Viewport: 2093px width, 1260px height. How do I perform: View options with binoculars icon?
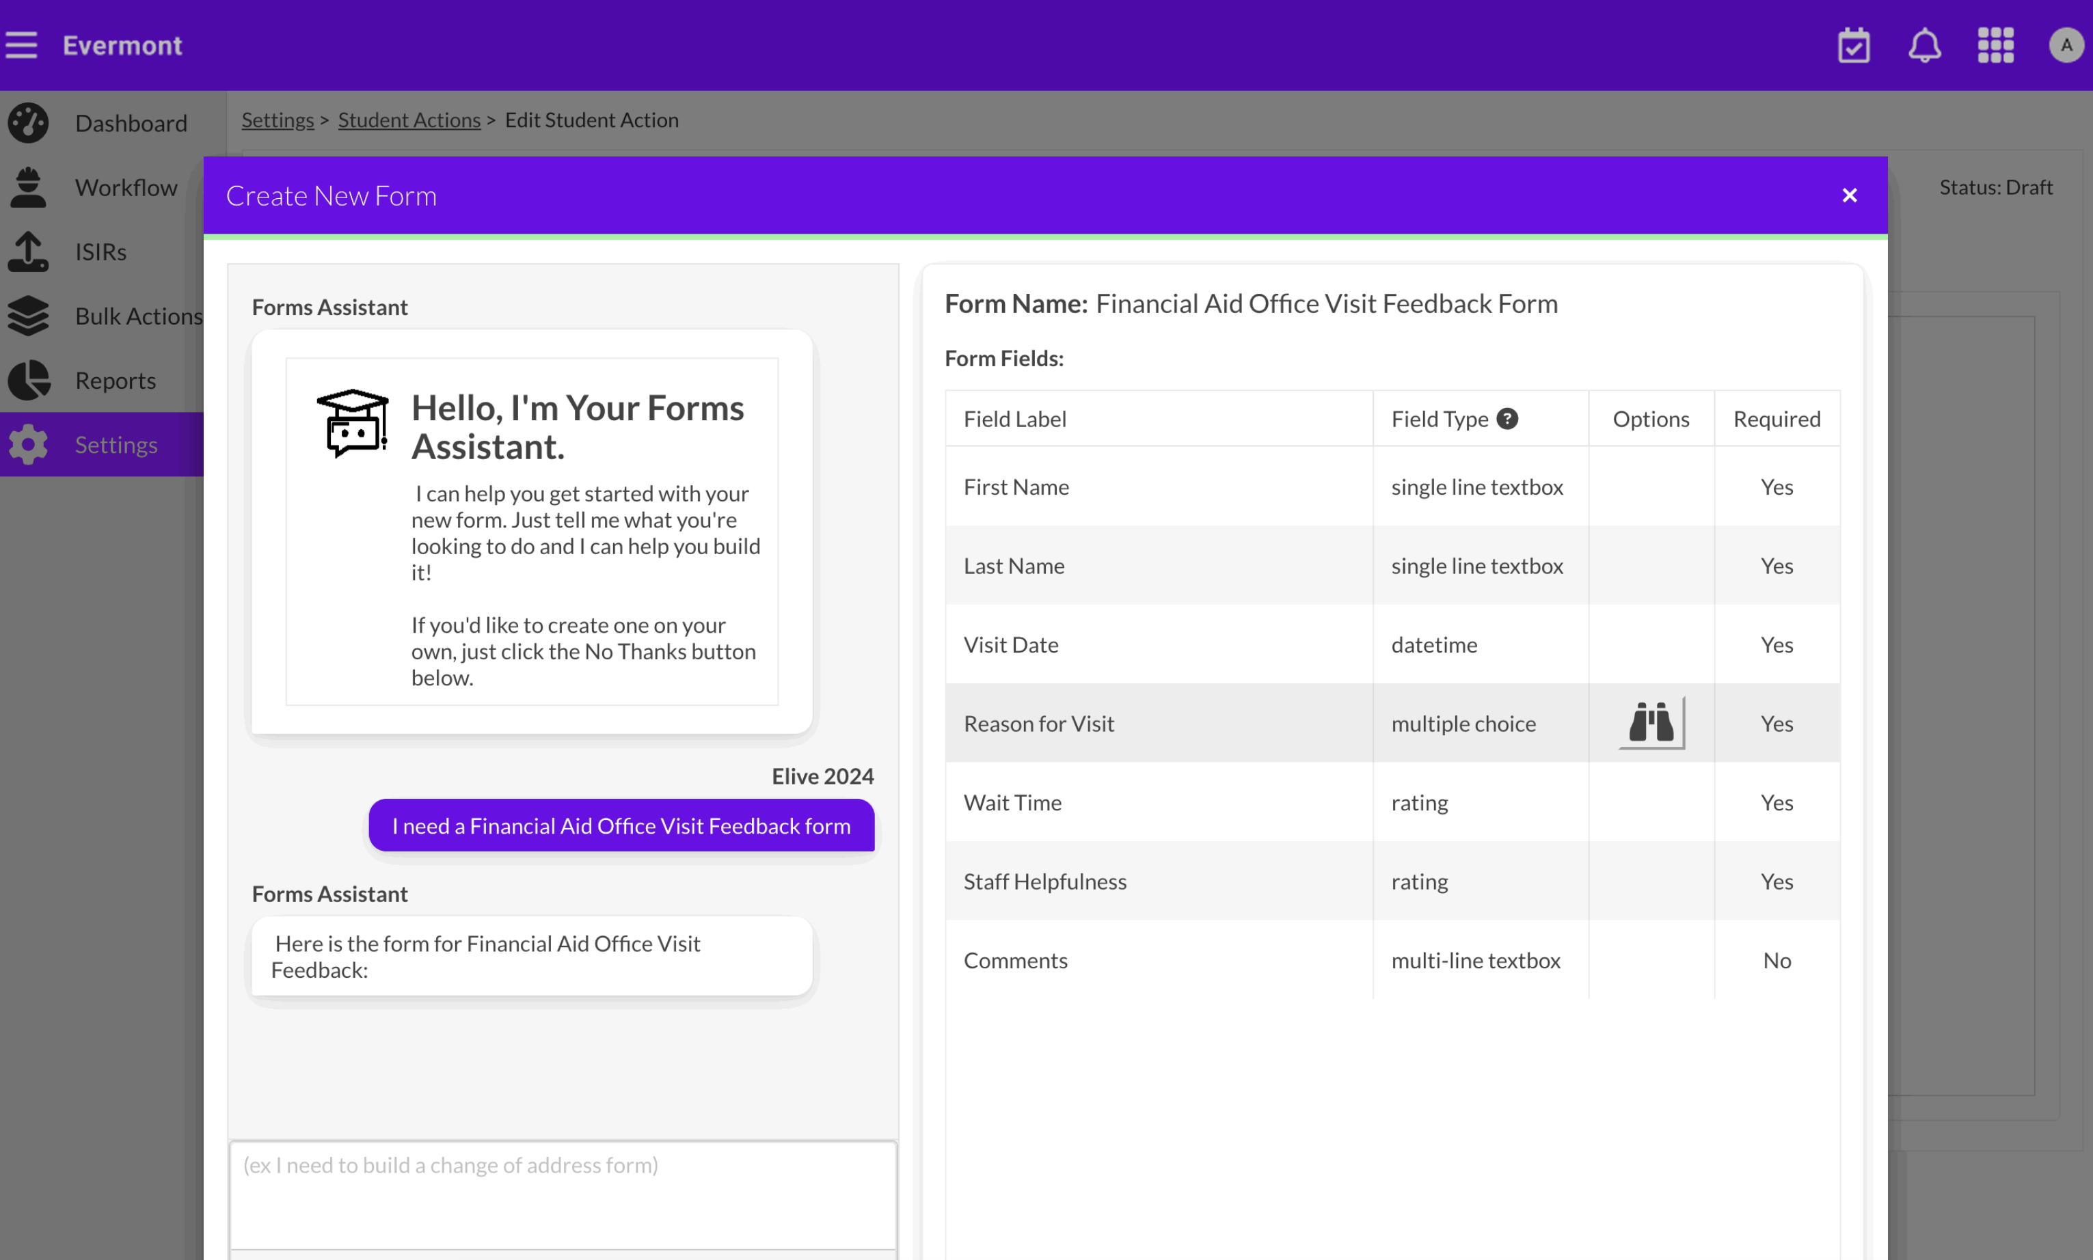click(1651, 724)
